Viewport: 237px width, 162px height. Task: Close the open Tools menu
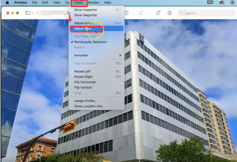click(78, 3)
